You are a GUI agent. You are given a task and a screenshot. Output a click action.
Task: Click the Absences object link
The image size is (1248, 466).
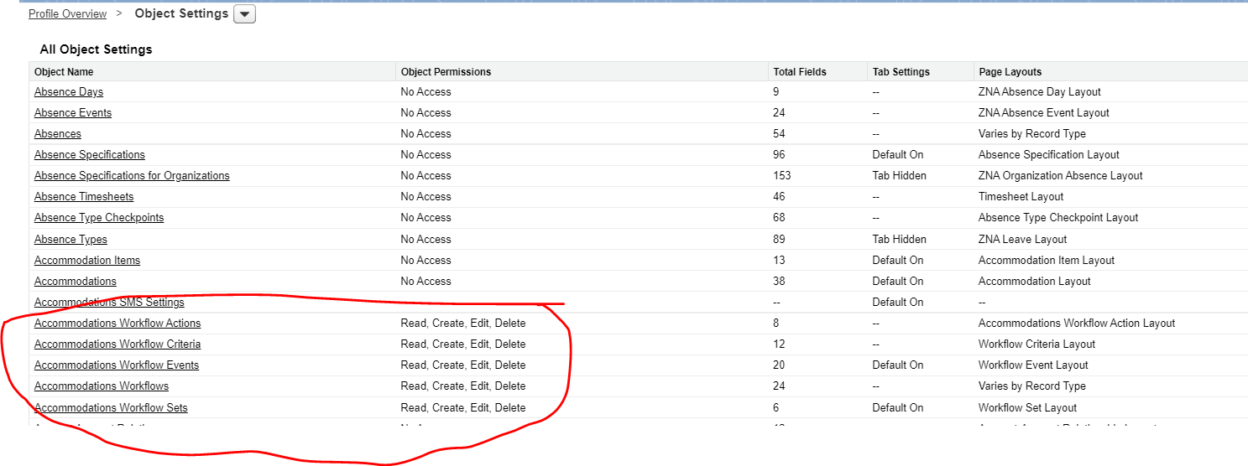click(x=58, y=134)
